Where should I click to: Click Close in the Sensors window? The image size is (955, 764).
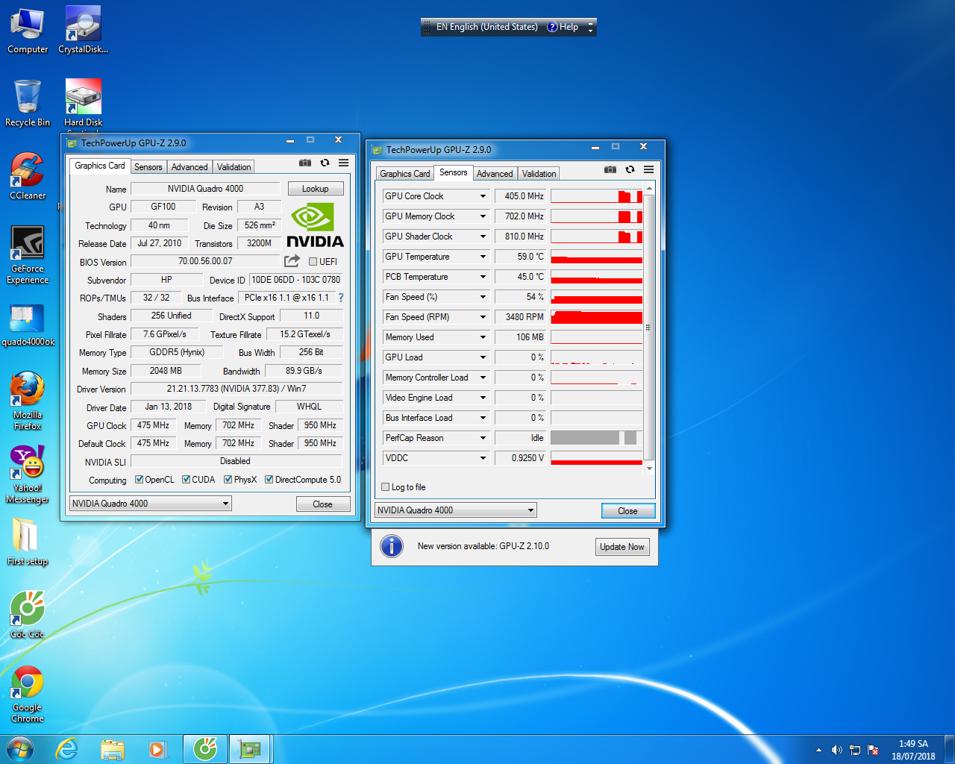click(627, 511)
